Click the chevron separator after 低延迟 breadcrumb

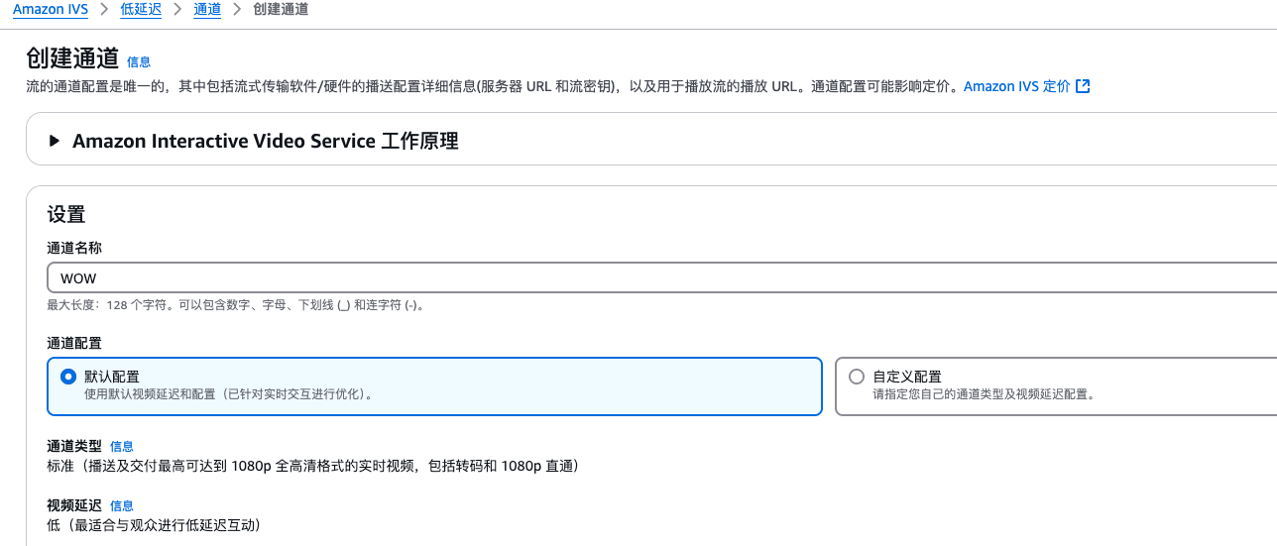pos(176,9)
